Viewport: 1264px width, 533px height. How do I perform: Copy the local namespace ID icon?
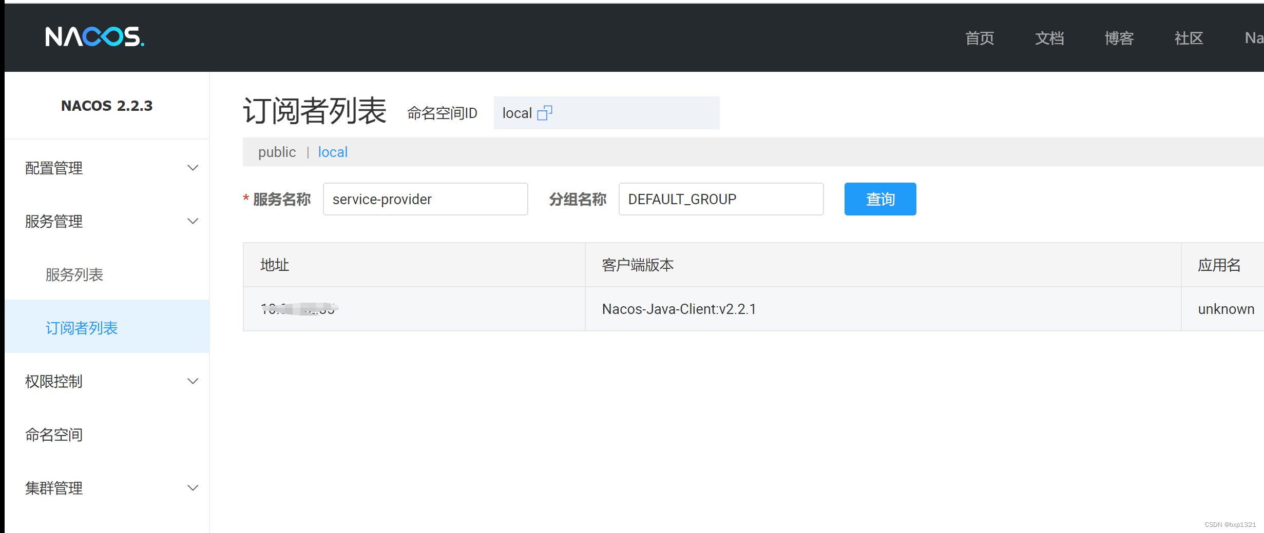coord(545,113)
